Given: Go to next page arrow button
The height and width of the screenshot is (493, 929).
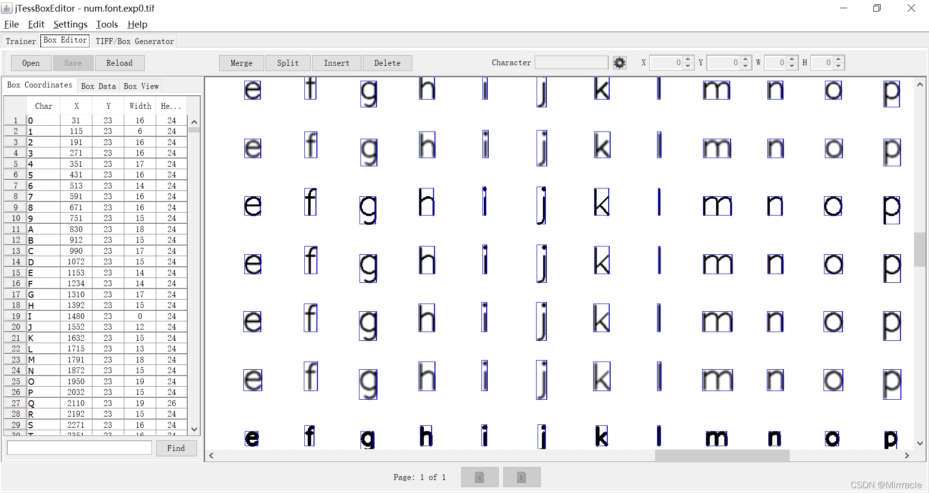Looking at the screenshot, I should (522, 477).
